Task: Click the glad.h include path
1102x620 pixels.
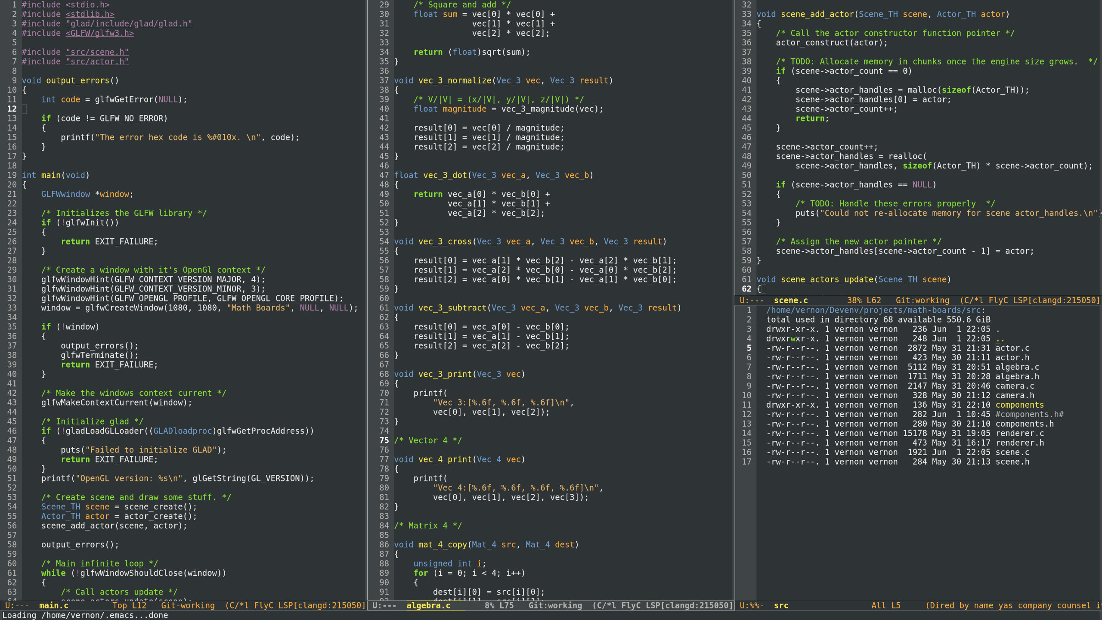Action: point(129,24)
